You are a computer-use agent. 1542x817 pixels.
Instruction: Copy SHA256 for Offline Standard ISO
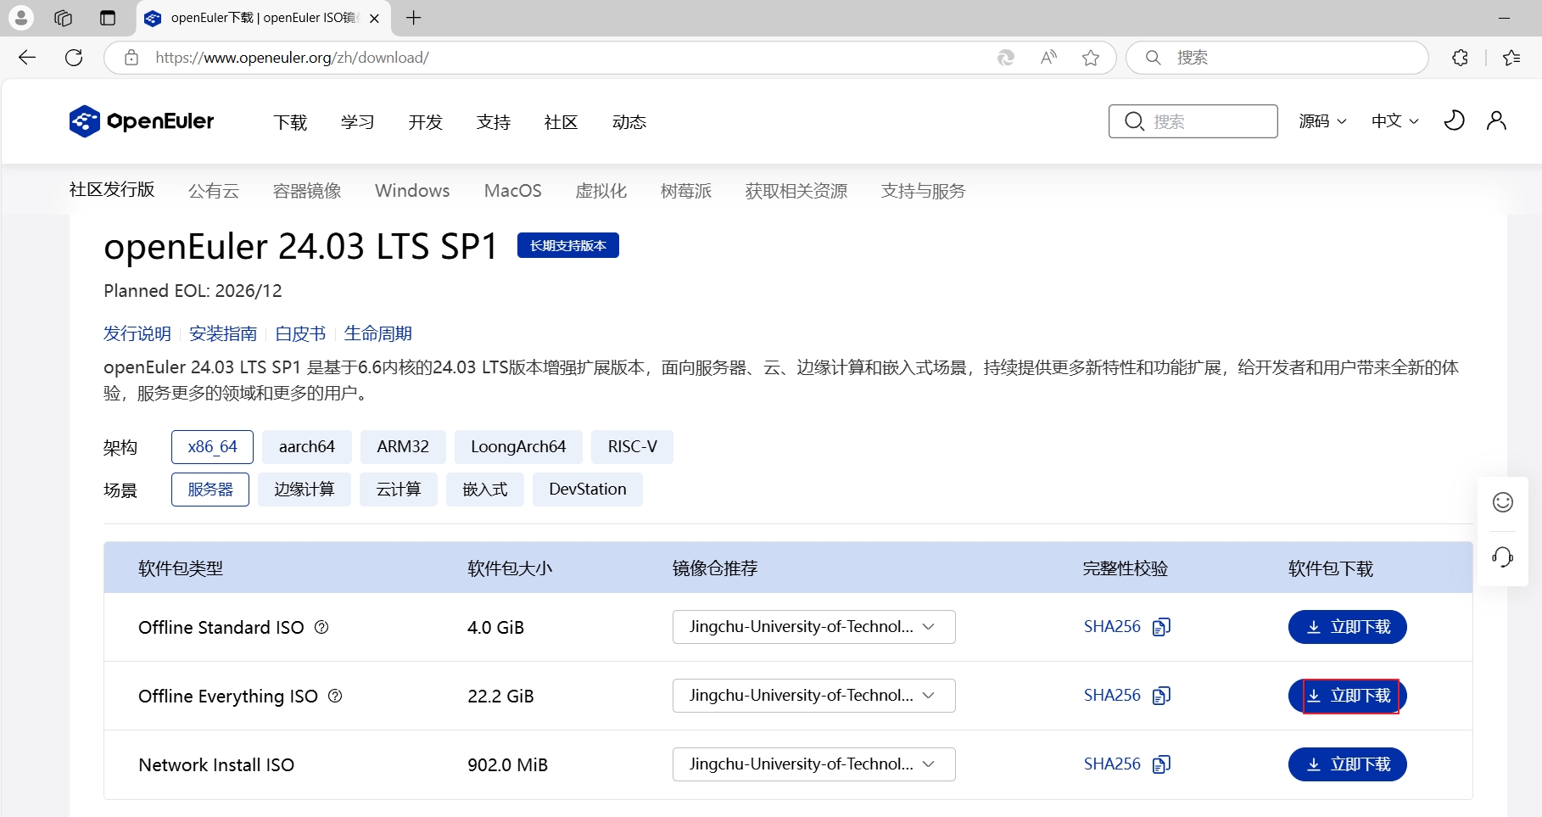1161,626
